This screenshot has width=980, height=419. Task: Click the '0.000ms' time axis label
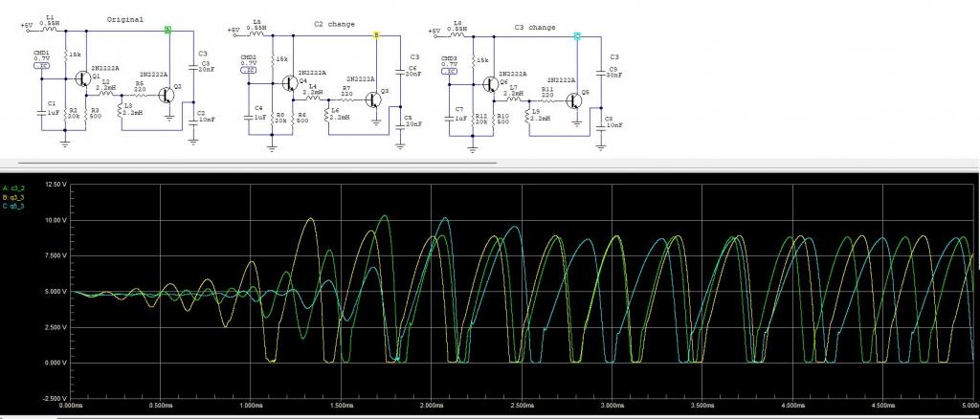pyautogui.click(x=70, y=405)
